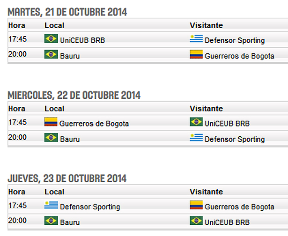
Task: Click Uruguay flag in Visitante column on October 22
Action: (196, 138)
